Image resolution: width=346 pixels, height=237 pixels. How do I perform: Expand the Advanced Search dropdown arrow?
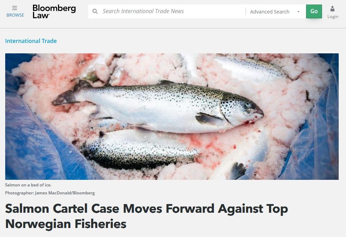click(x=298, y=12)
